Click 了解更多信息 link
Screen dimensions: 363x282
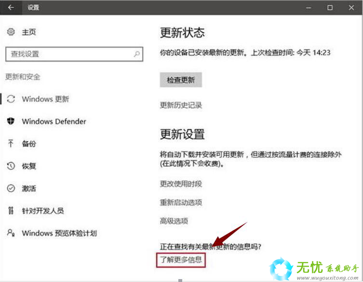181,260
